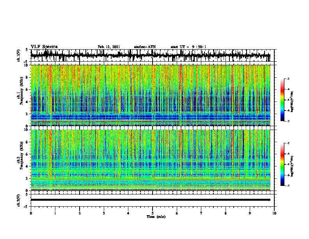Viewport: 309px width, 239px height.
Task: Click the log(PSD) label beside ch.1 colorbar
Action: click(x=292, y=102)
